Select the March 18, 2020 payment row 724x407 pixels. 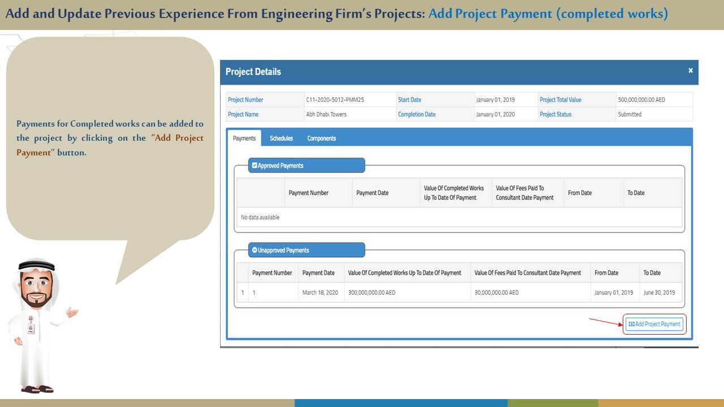pos(320,293)
